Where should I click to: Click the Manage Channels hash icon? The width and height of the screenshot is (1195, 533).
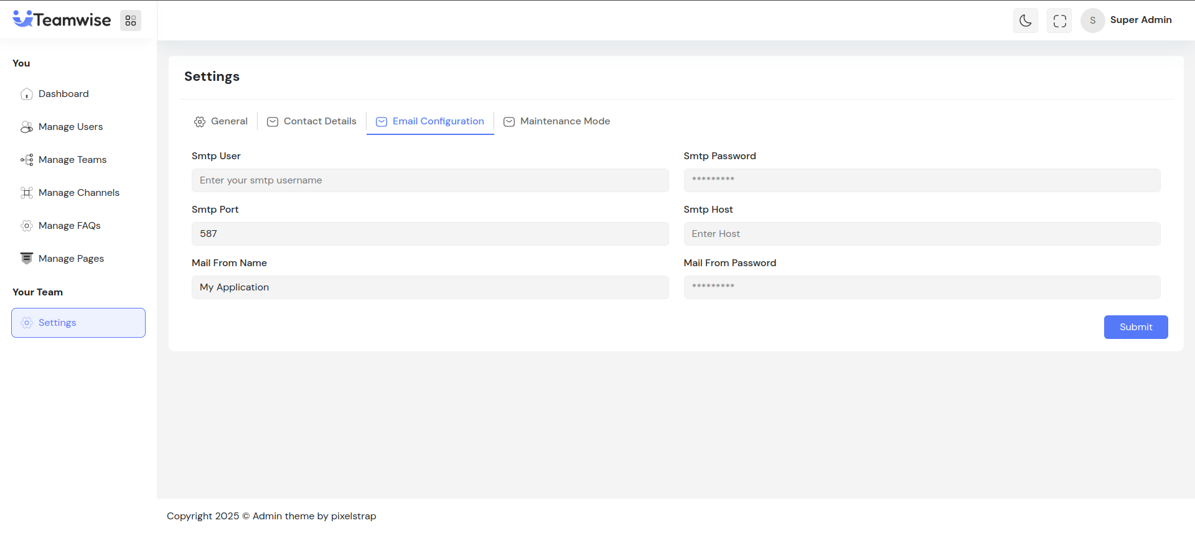(27, 193)
